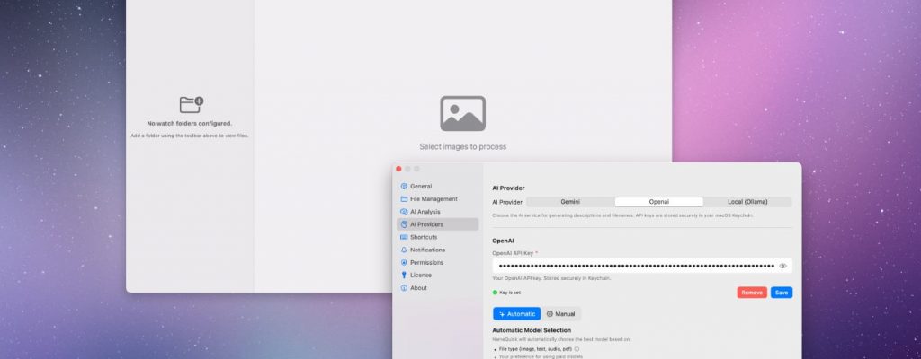Choose Local (Ollama) as AI provider

pos(747,202)
